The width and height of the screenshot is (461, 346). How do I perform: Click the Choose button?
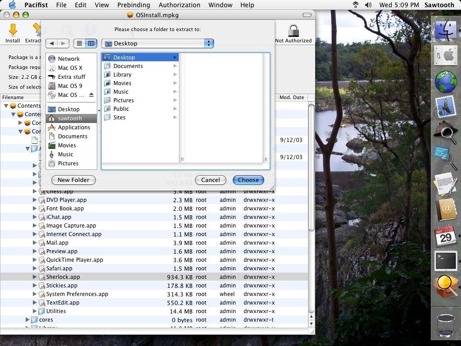[x=248, y=180]
